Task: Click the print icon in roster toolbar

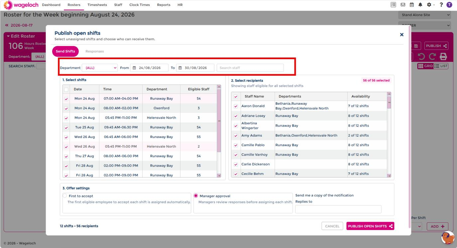Action: click(443, 57)
